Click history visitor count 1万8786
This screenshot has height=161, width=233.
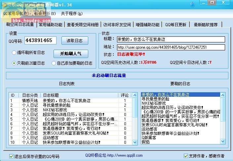149,62
